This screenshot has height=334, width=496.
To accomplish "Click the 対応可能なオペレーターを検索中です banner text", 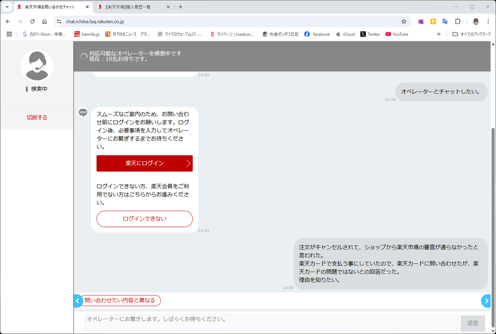I will [x=135, y=53].
